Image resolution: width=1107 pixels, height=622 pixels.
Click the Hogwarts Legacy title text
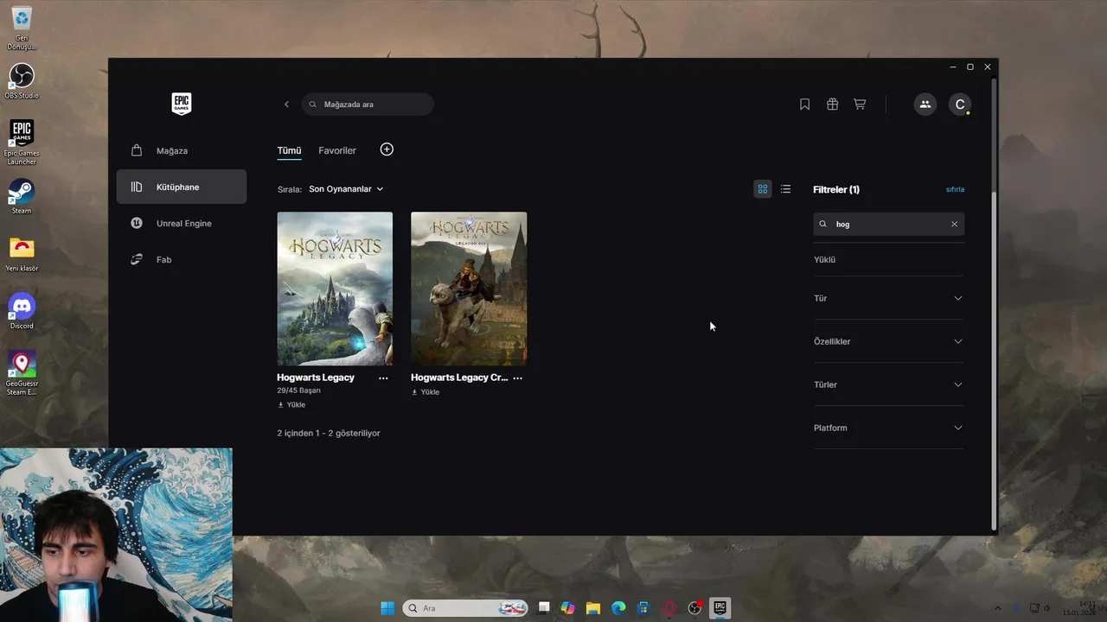[316, 378]
